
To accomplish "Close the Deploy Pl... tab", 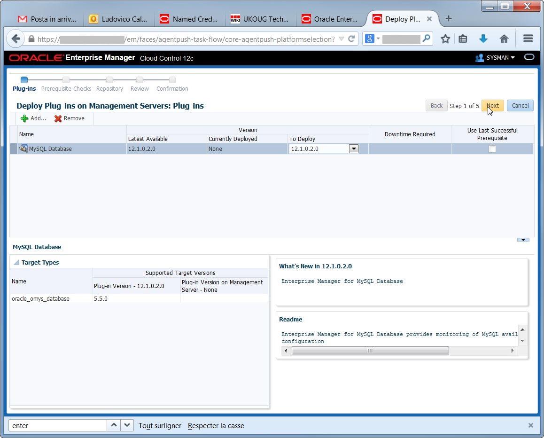I will pyautogui.click(x=429, y=19).
